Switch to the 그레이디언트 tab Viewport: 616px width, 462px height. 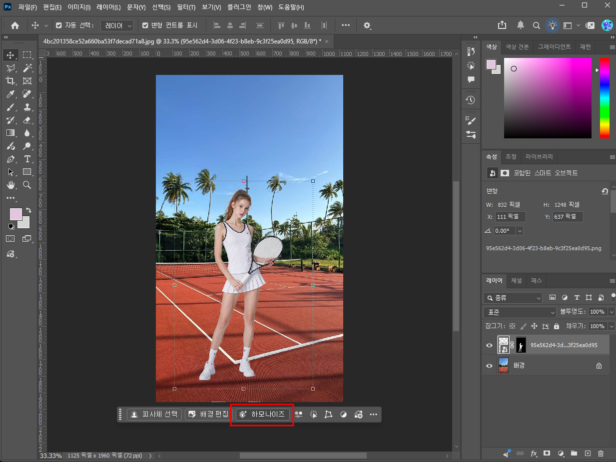[554, 46]
